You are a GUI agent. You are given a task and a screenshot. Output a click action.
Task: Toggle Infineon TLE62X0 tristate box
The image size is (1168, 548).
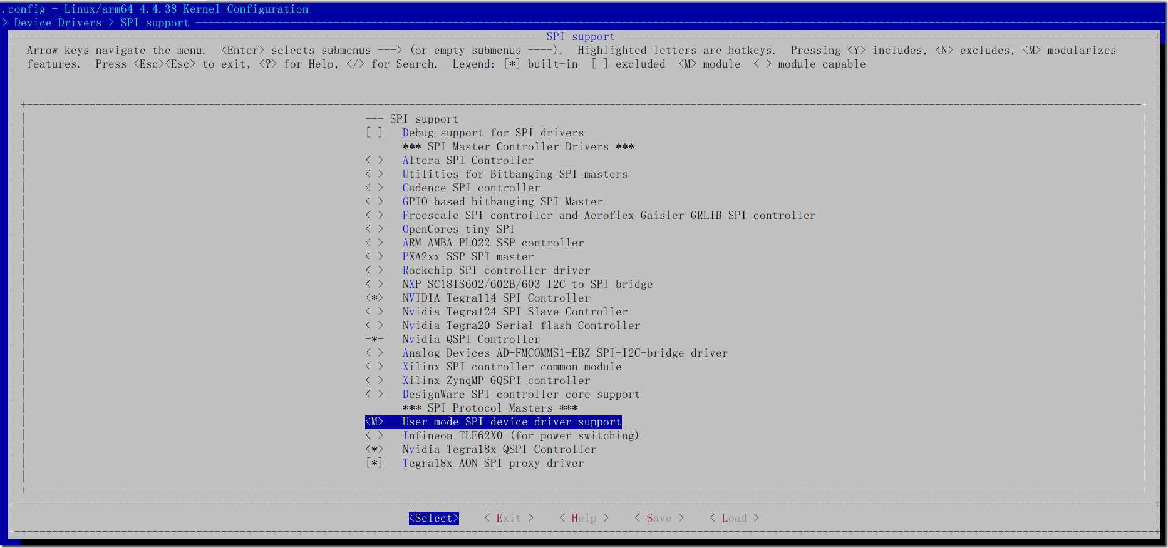click(x=374, y=435)
